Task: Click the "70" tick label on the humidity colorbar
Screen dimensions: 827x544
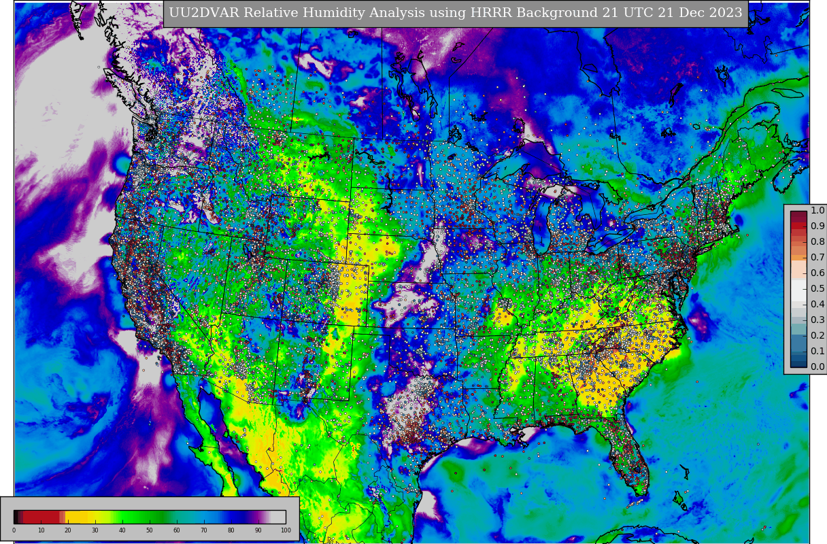Action: [204, 530]
